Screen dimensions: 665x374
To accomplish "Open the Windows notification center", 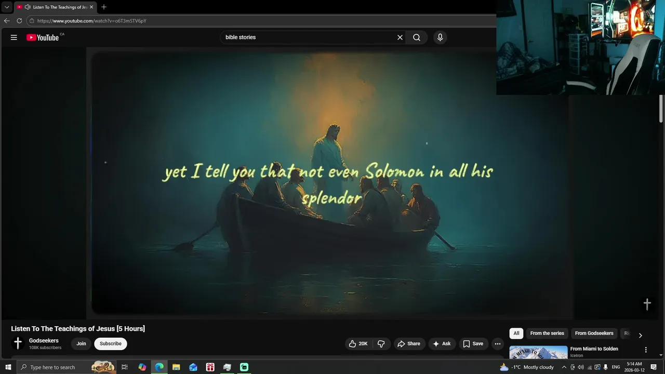I will point(654,367).
